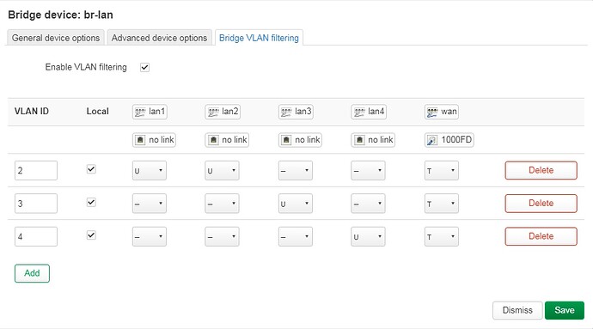
Task: Click the lan1 no link status icon
Action: pos(140,140)
